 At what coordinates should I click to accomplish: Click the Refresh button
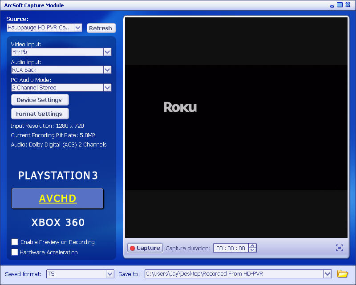[101, 28]
